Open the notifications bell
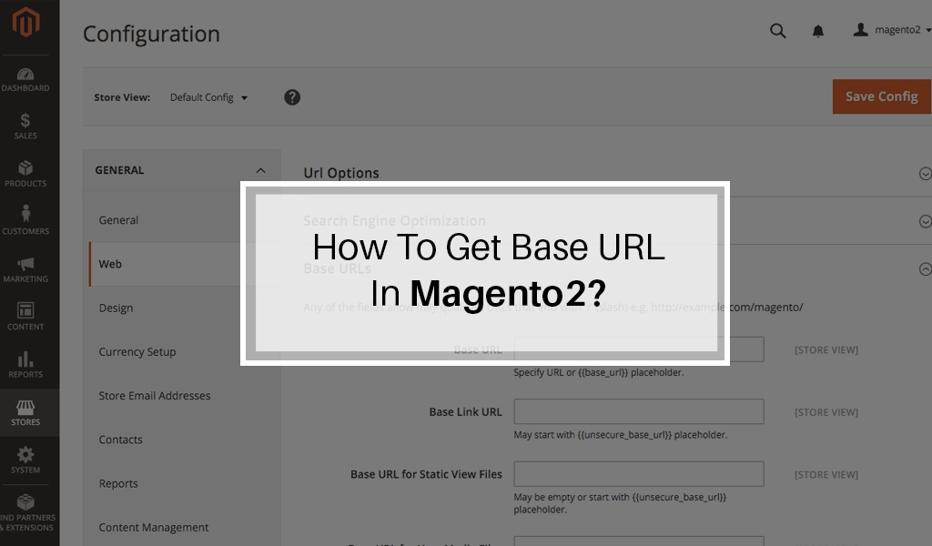Screen dimensions: 932x546 click(818, 31)
